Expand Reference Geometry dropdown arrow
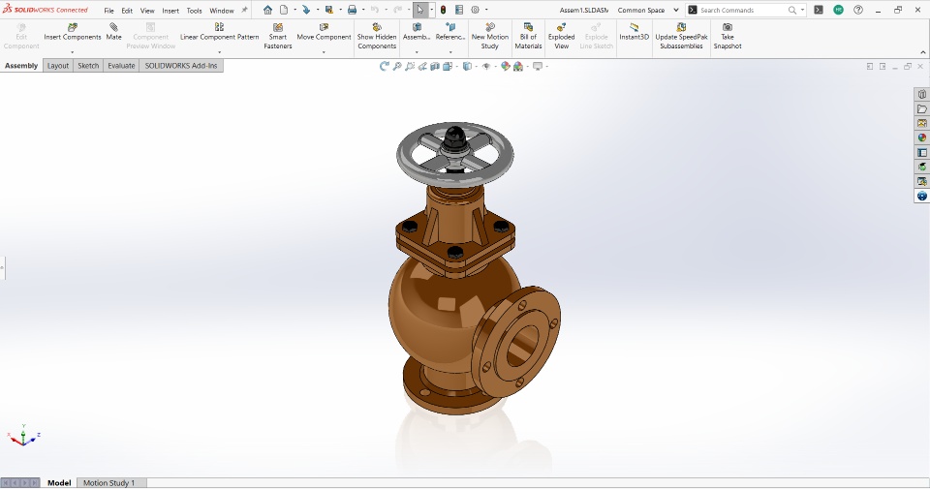 [x=450, y=52]
